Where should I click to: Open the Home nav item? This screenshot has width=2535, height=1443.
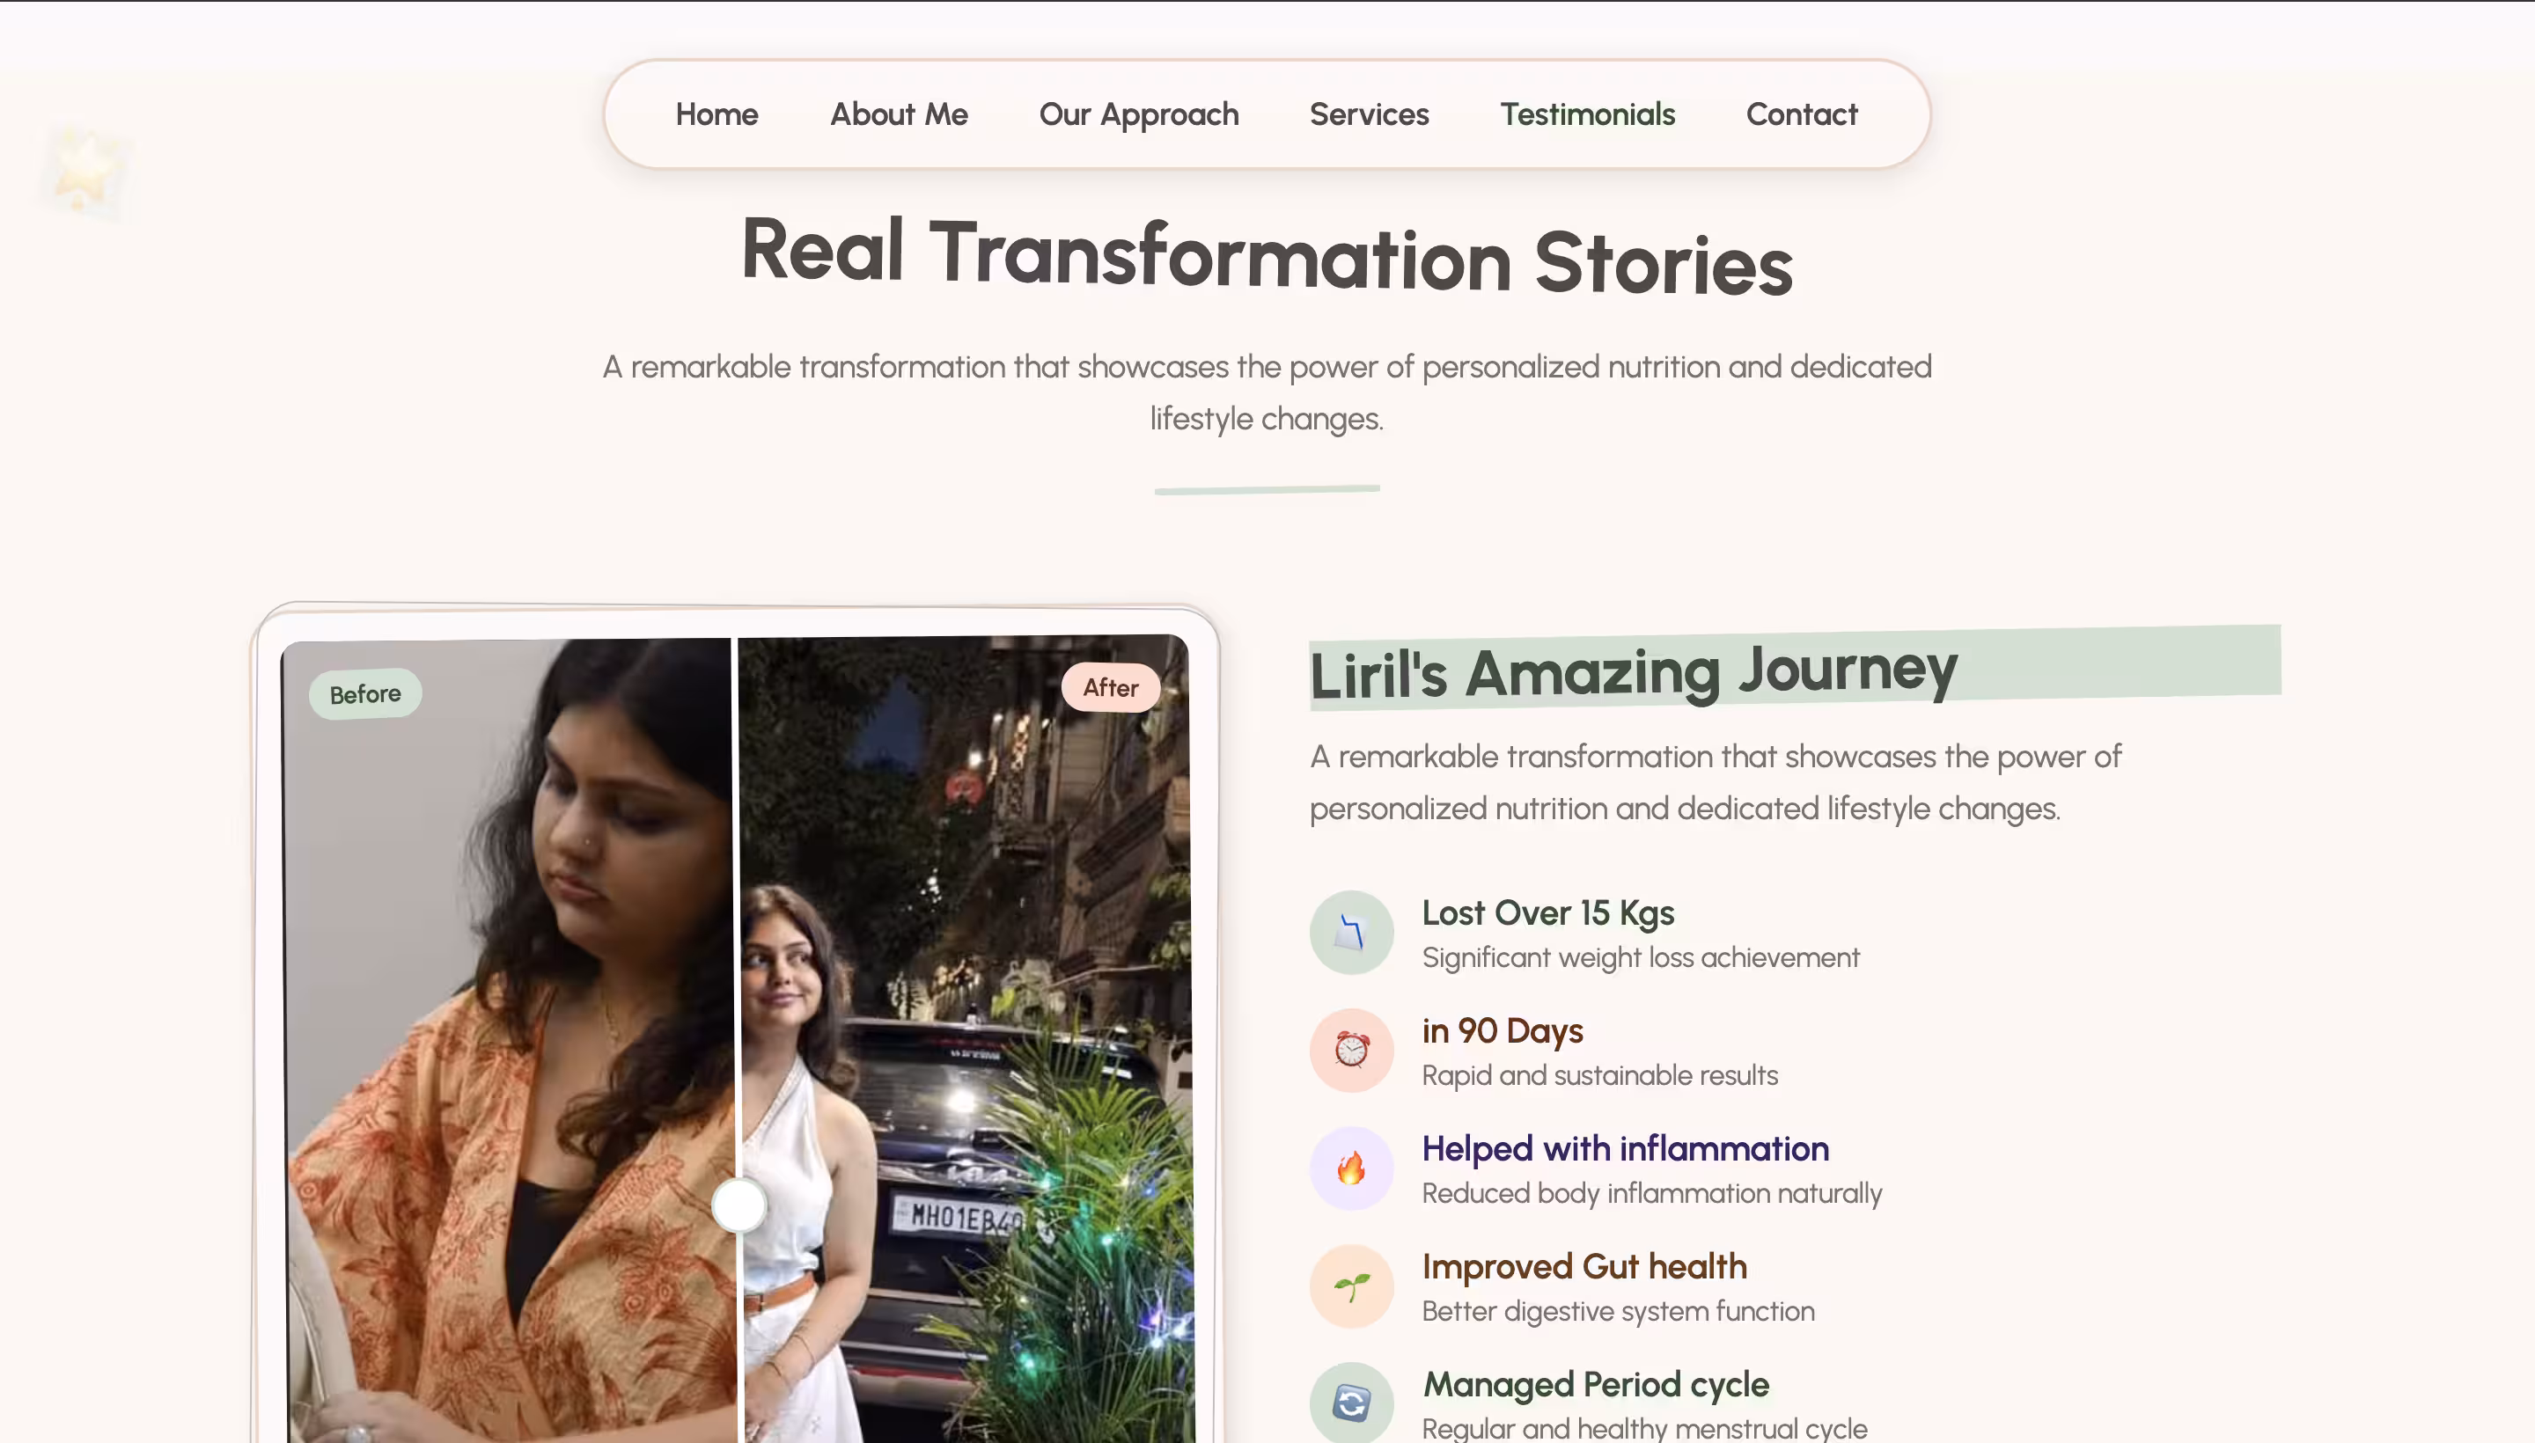pos(716,114)
